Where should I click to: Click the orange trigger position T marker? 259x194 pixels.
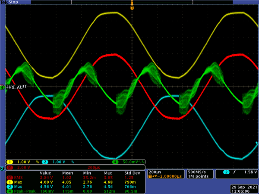point(132,8)
